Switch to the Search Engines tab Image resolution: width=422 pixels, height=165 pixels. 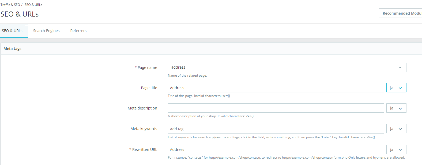(46, 31)
